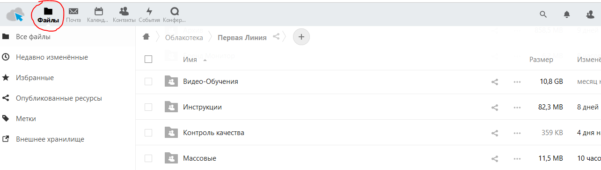Click the plus button to add new
Image resolution: width=601 pixels, height=170 pixels.
(x=301, y=37)
